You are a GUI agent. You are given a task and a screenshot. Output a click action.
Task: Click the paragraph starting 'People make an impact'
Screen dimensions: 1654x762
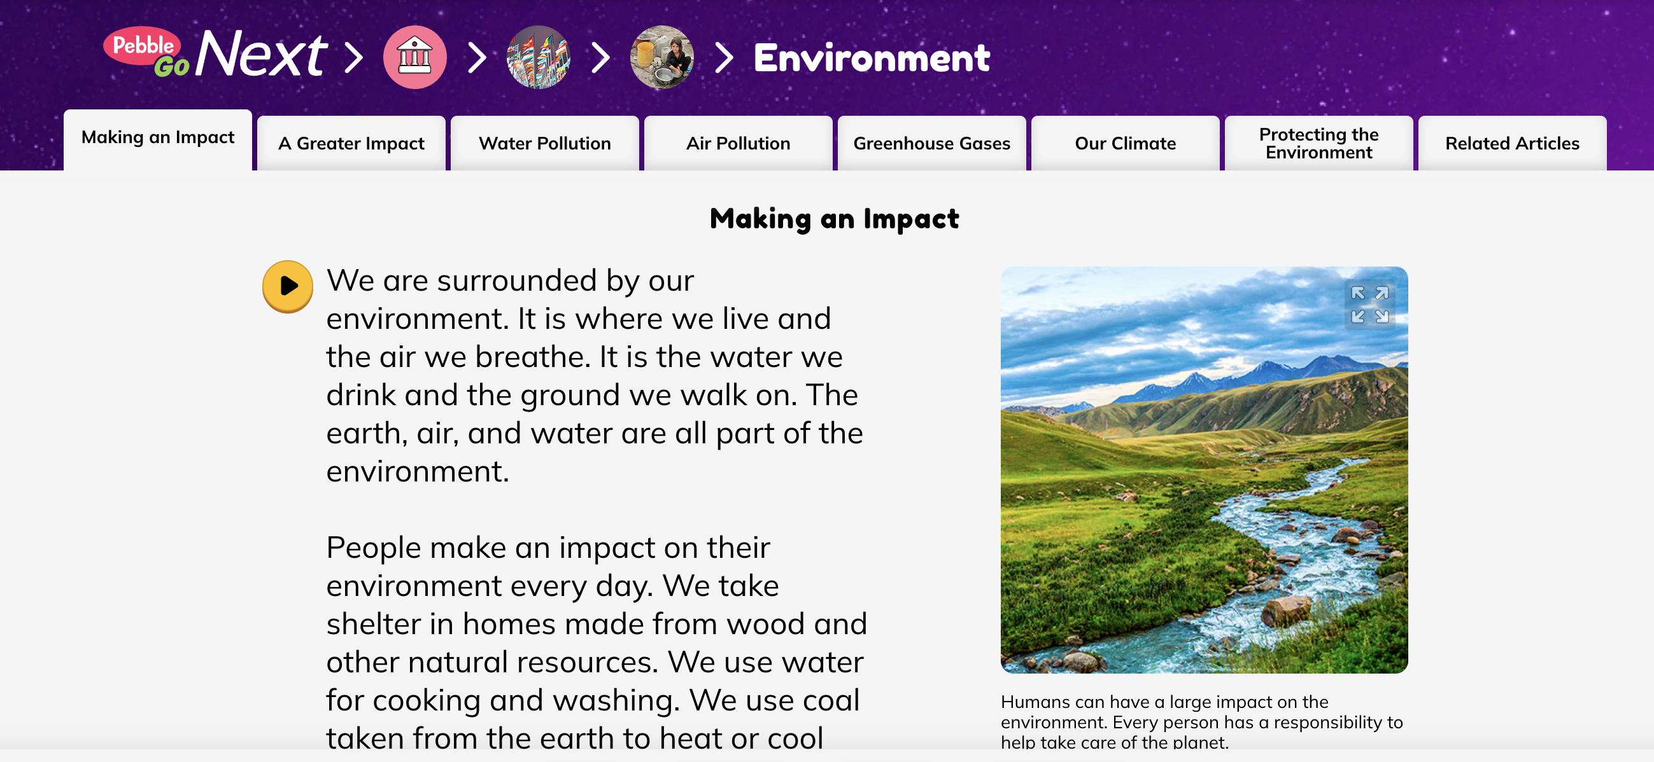[596, 641]
